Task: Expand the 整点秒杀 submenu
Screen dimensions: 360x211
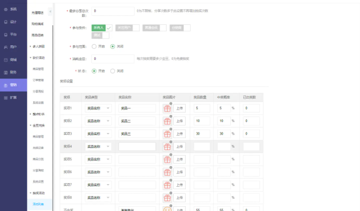Action: (x=38, y=114)
